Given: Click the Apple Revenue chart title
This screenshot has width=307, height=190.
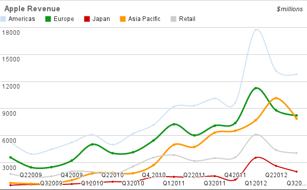Looking at the screenshot, I should click(32, 9).
